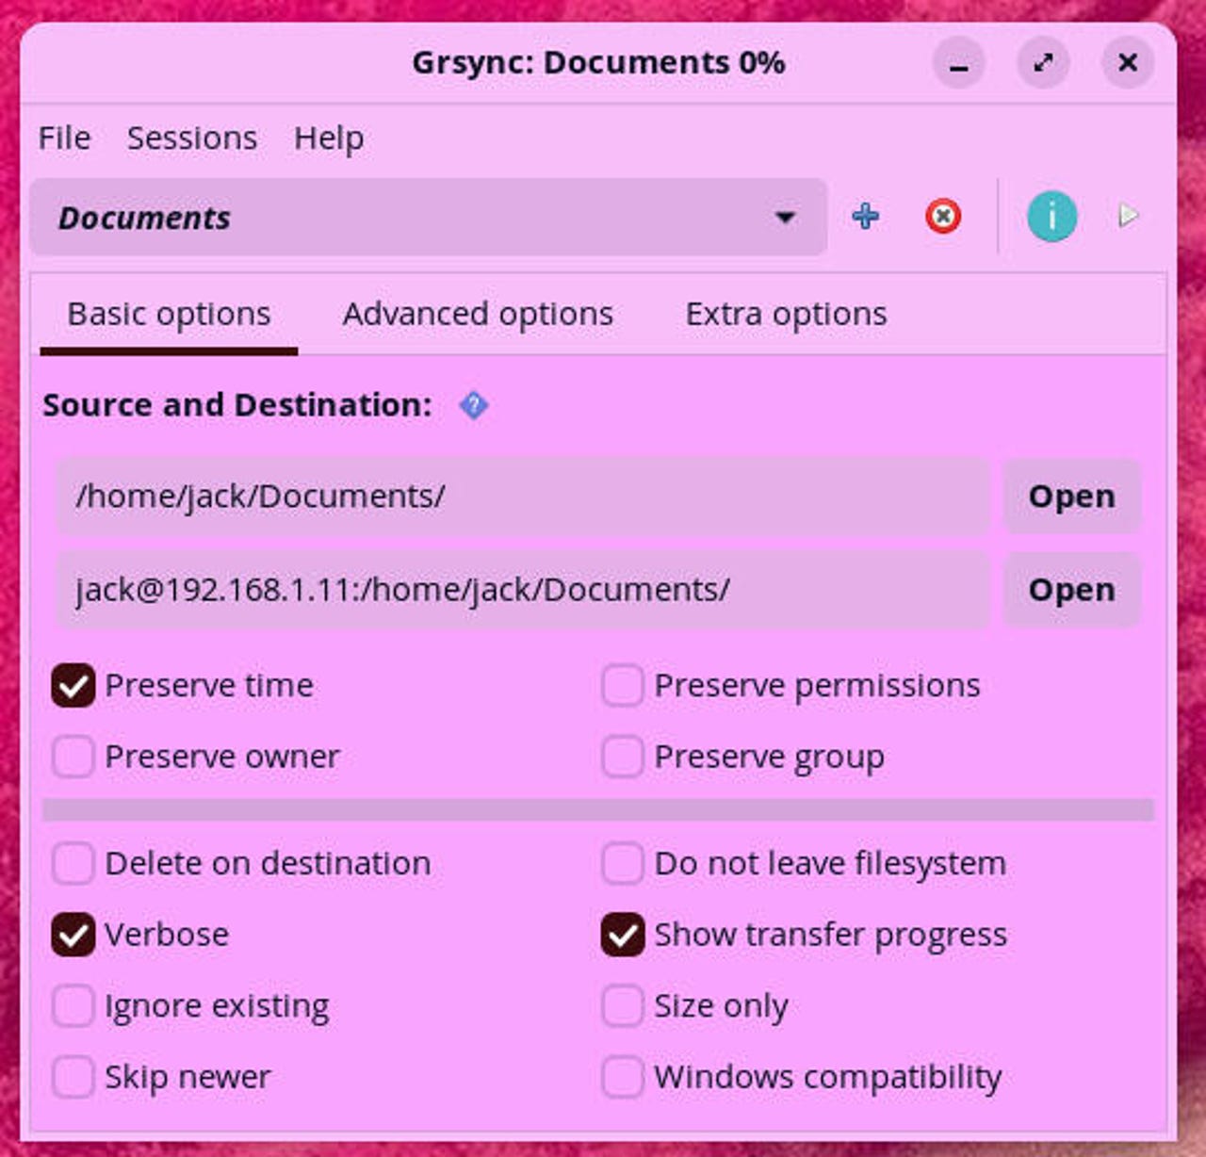Click the teal info simulation icon
The height and width of the screenshot is (1157, 1206).
(x=1051, y=217)
